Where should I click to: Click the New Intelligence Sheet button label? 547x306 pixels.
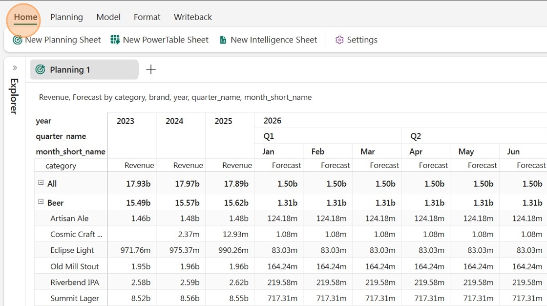point(274,40)
